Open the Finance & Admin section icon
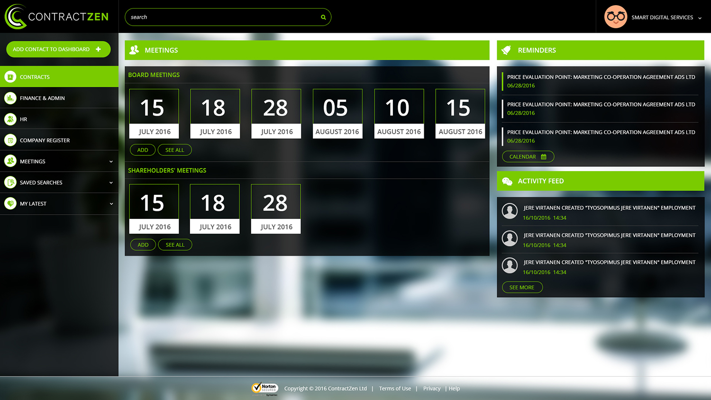711x400 pixels. coord(10,98)
